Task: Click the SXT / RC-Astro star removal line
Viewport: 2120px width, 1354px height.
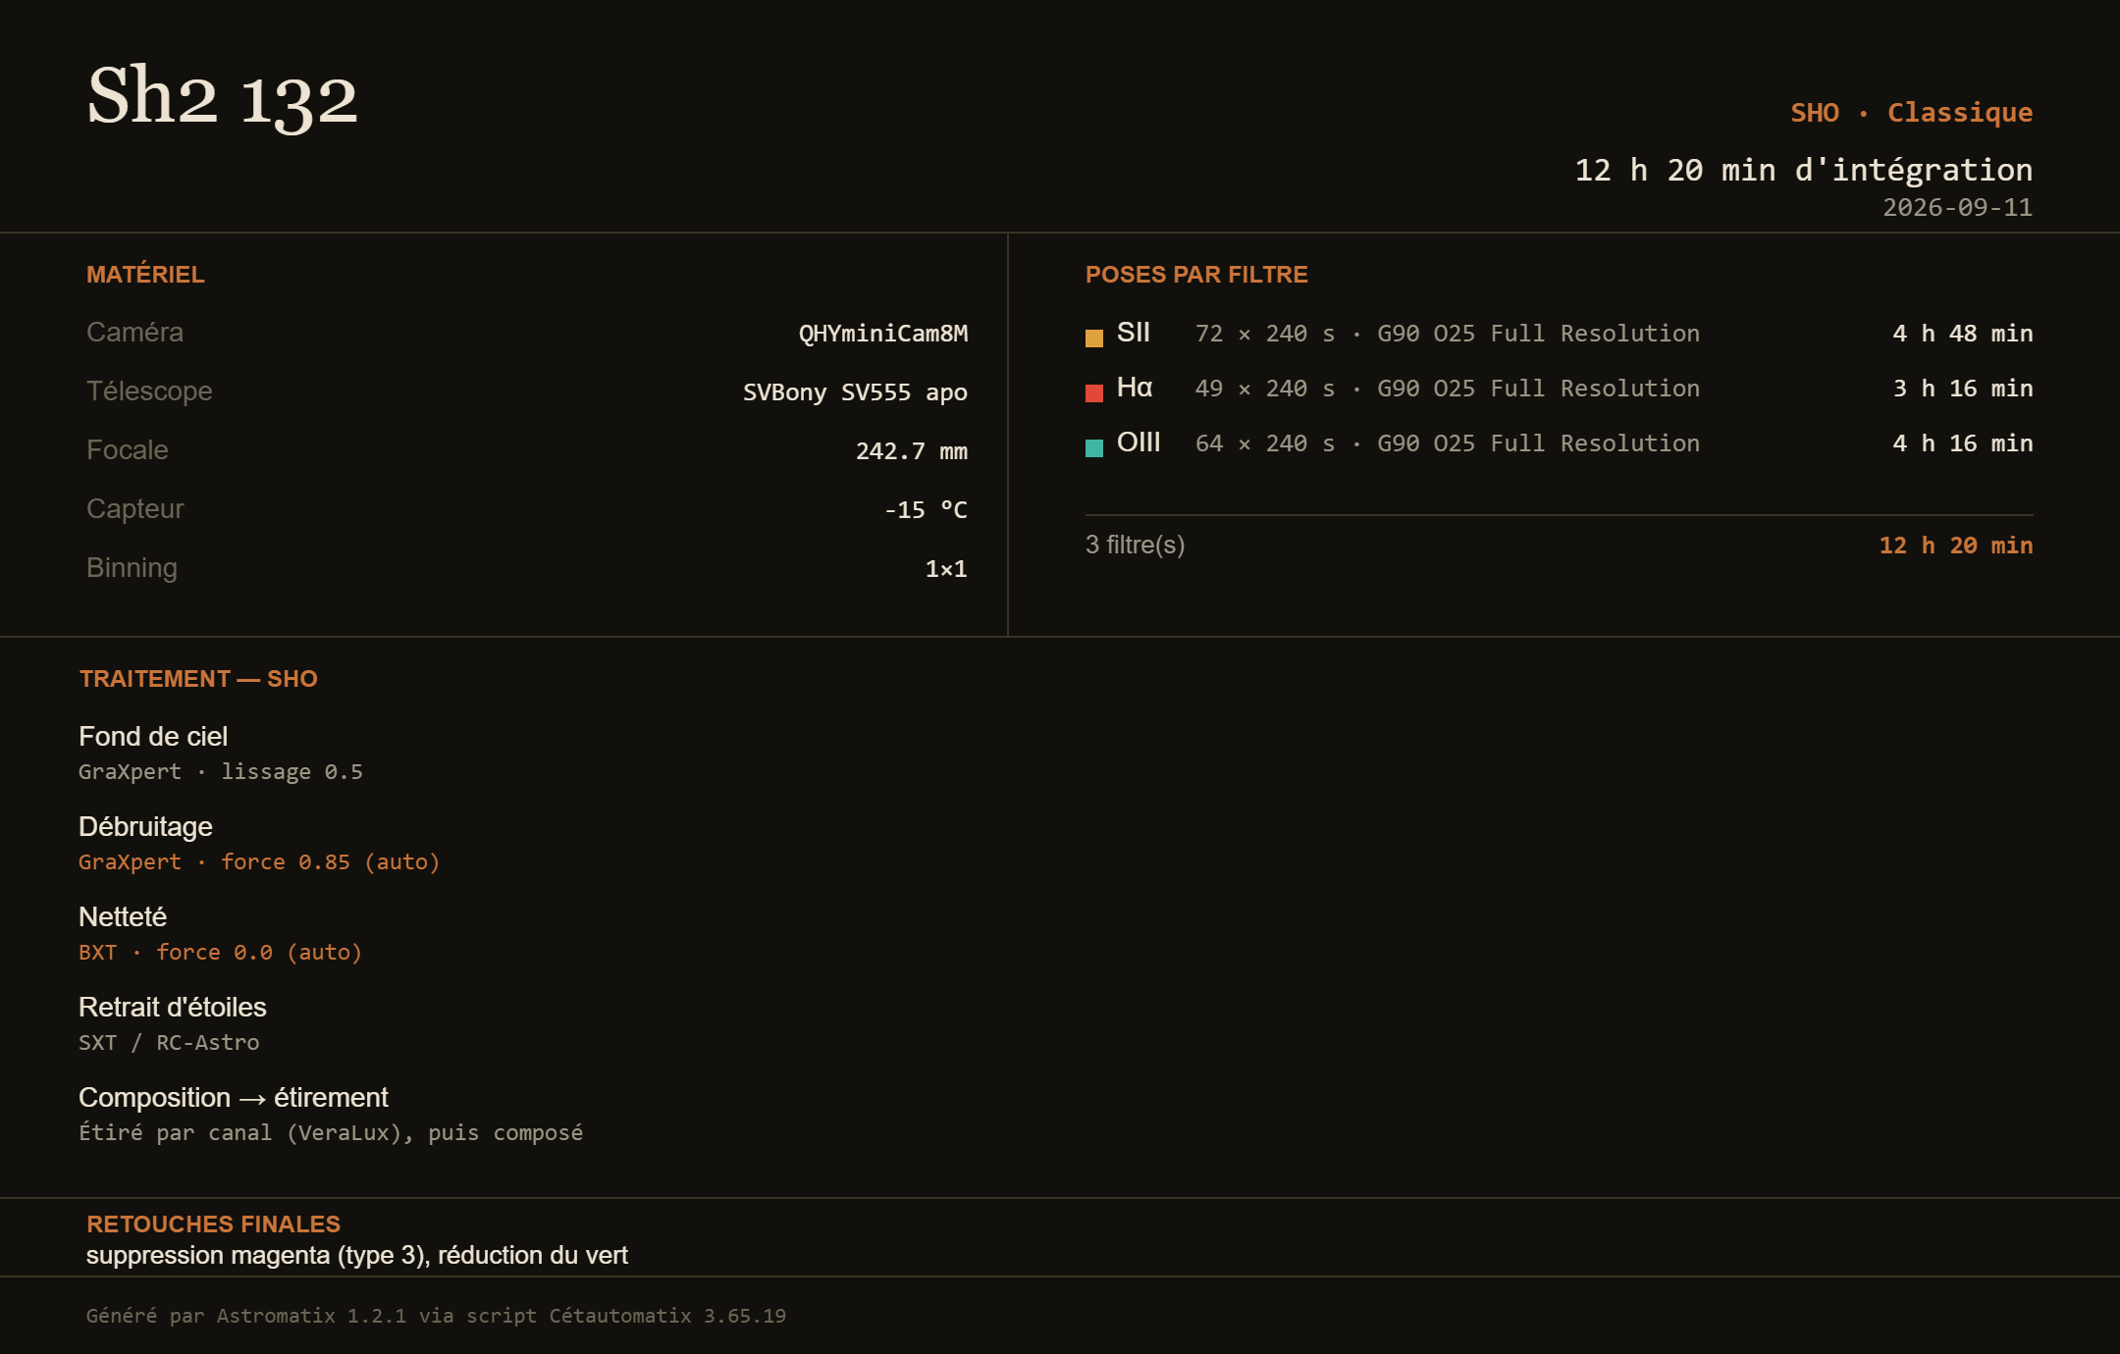Action: (x=169, y=1043)
